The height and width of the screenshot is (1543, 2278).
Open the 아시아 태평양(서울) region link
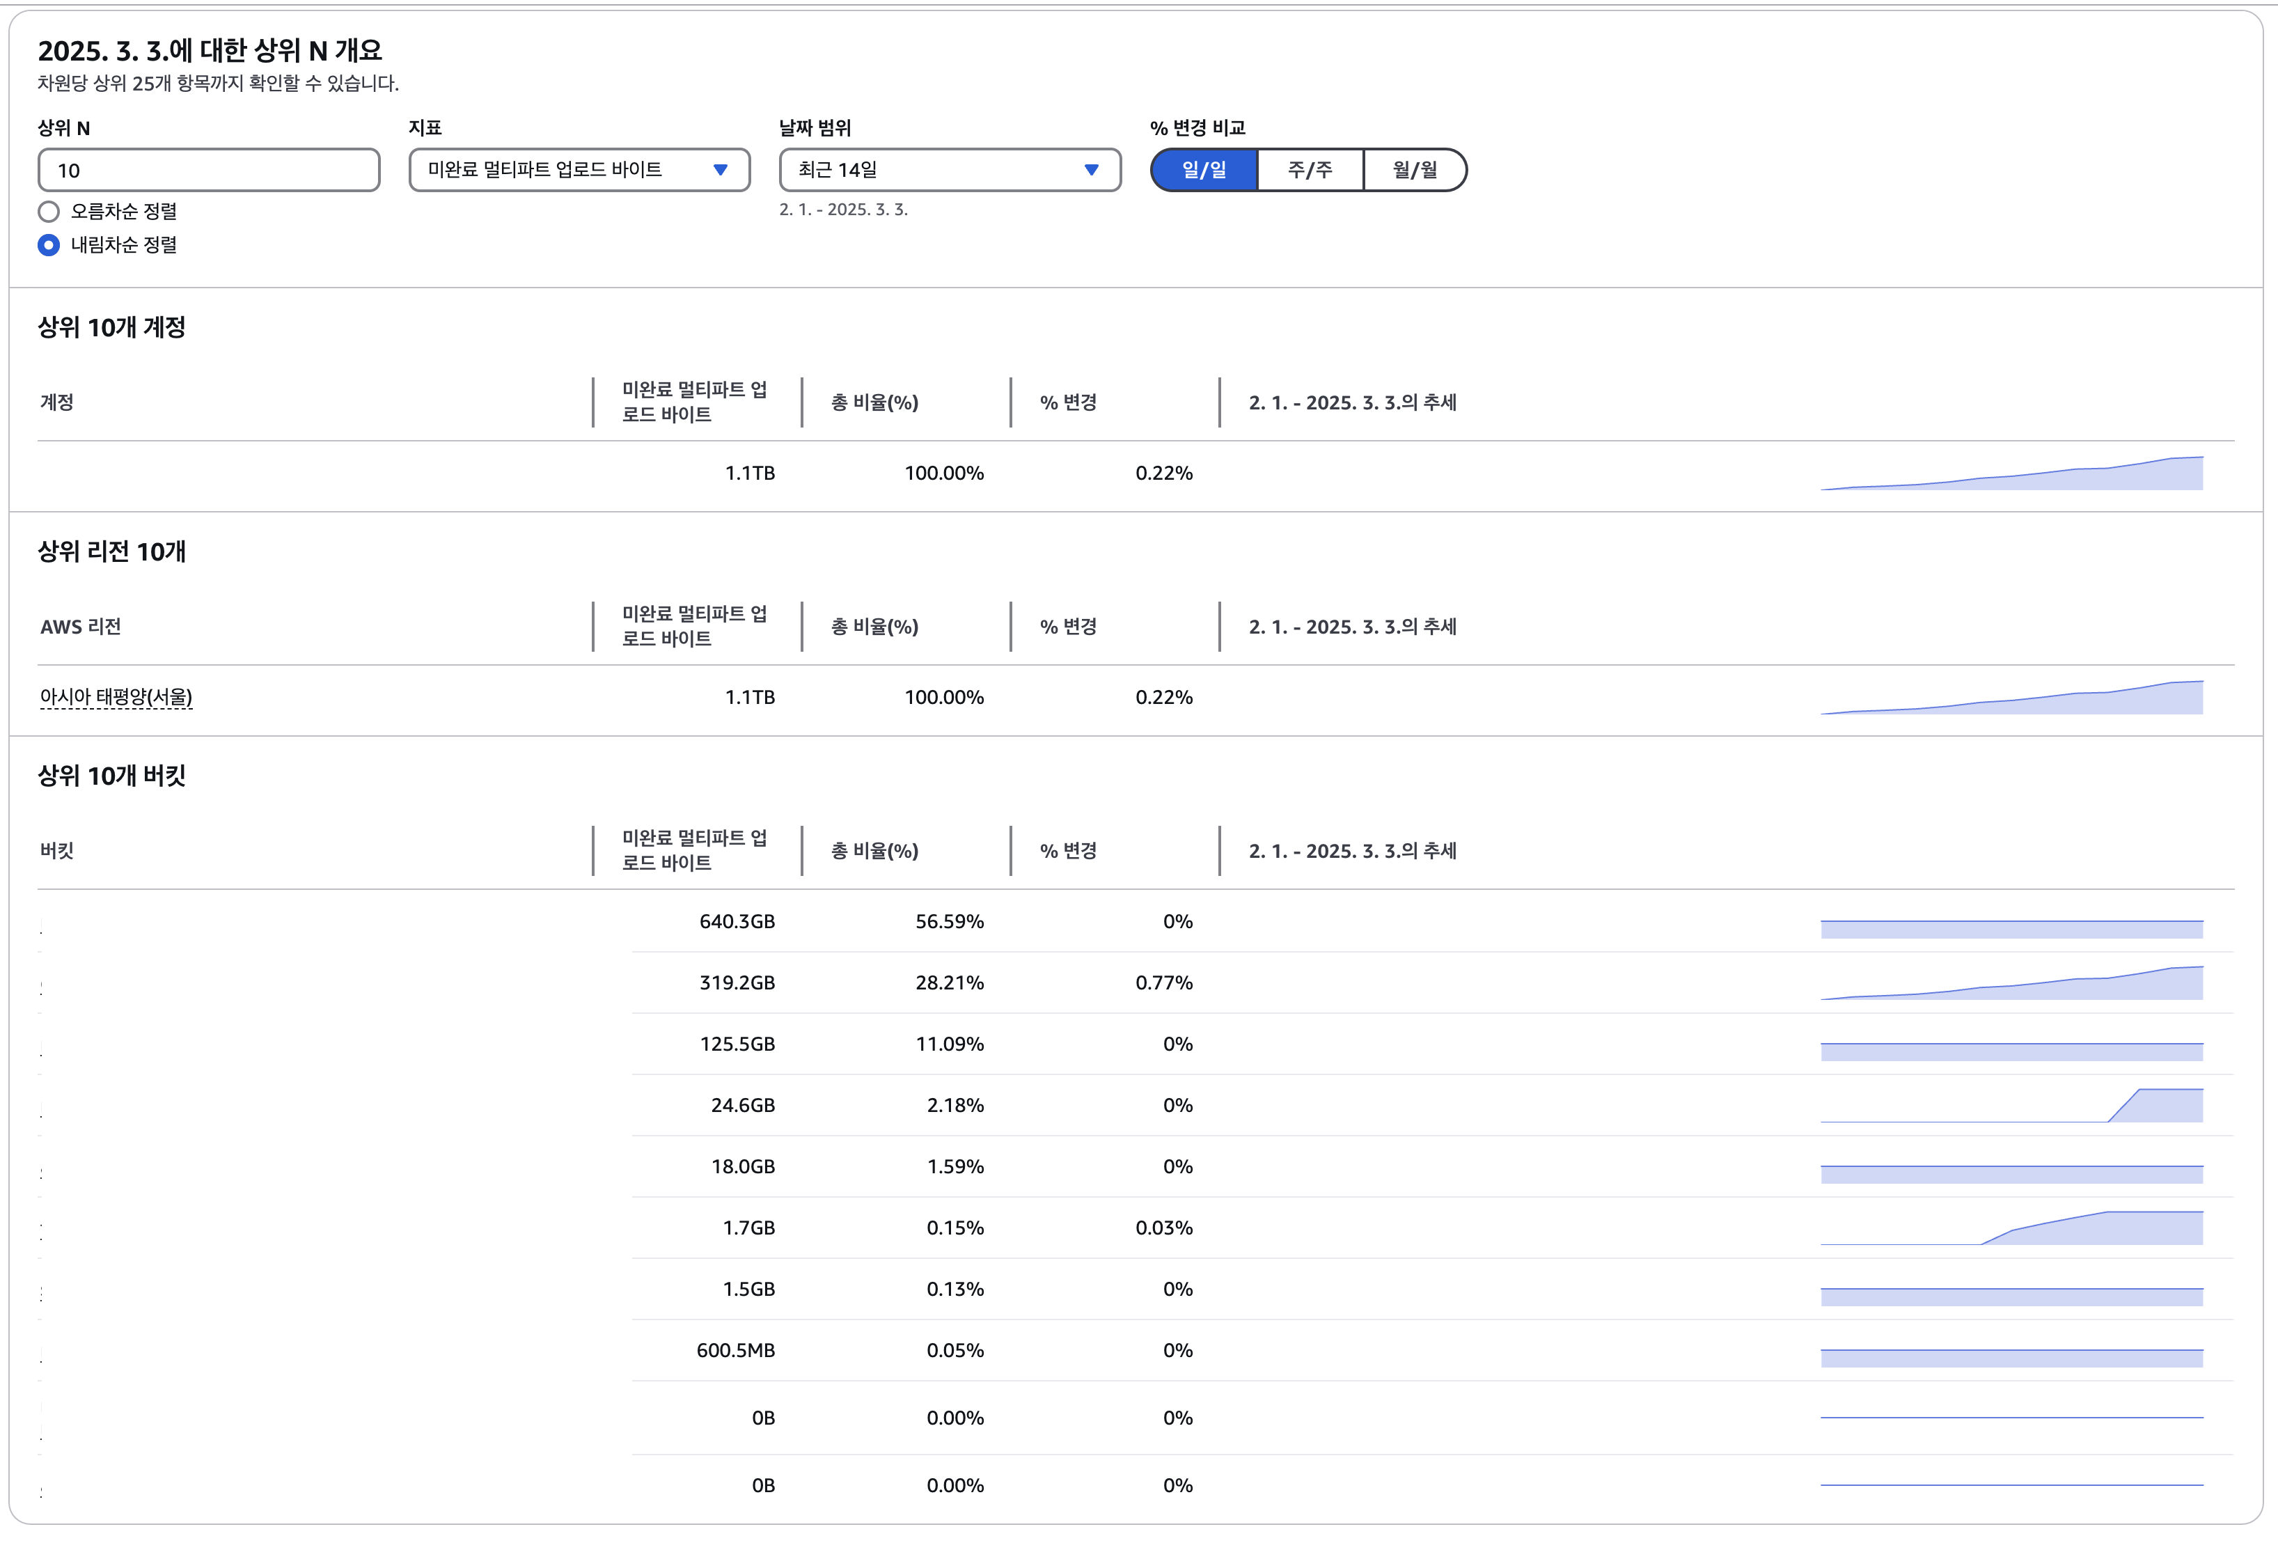[116, 697]
